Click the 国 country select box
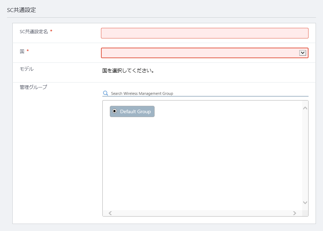 tap(204, 53)
